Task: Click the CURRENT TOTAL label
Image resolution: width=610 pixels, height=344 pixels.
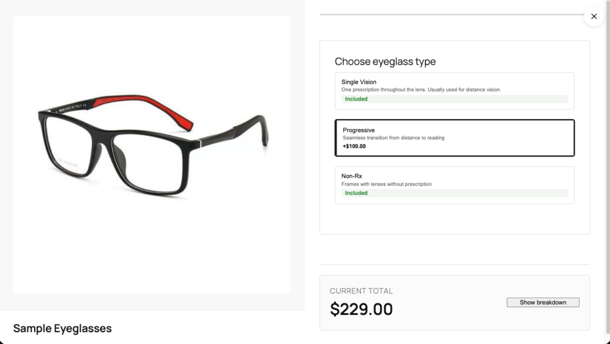Action: [x=361, y=290]
